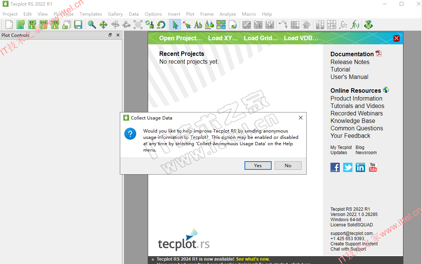Image resolution: width=422 pixels, height=264 pixels.
Task: Open the Options menu
Action: tap(153, 14)
